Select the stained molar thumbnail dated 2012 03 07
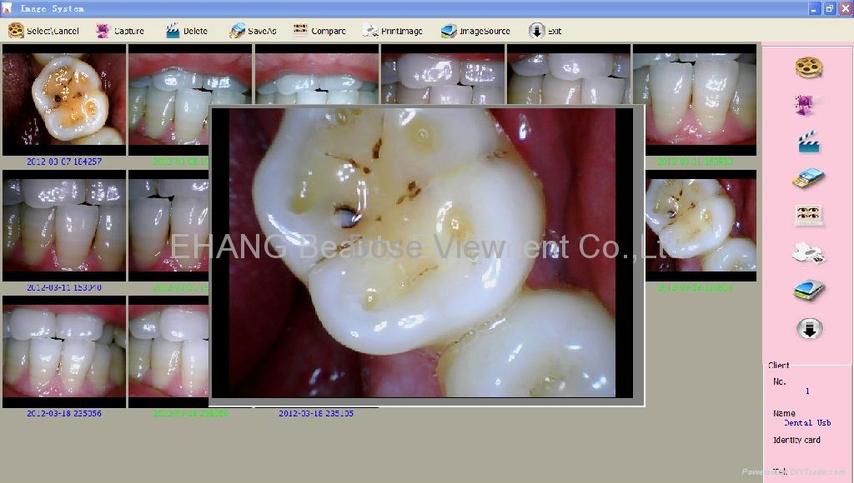 [64, 100]
